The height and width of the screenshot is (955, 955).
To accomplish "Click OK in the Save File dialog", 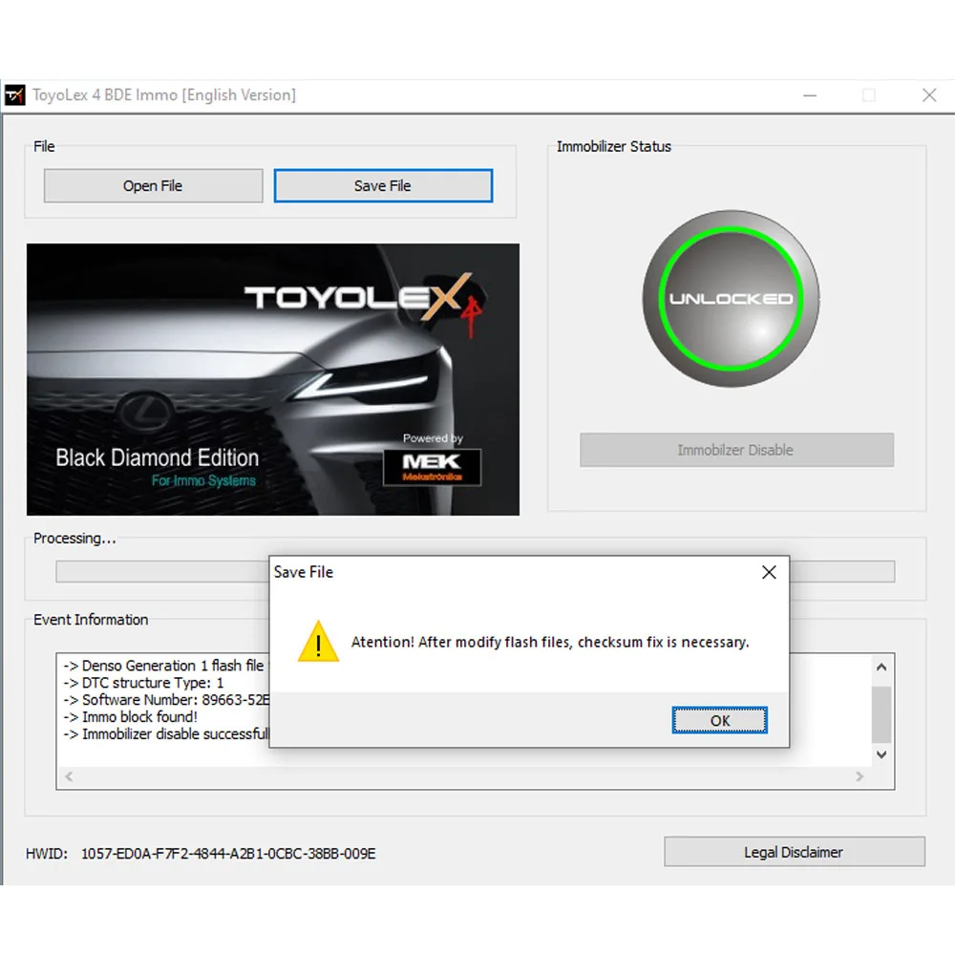I will tap(719, 720).
